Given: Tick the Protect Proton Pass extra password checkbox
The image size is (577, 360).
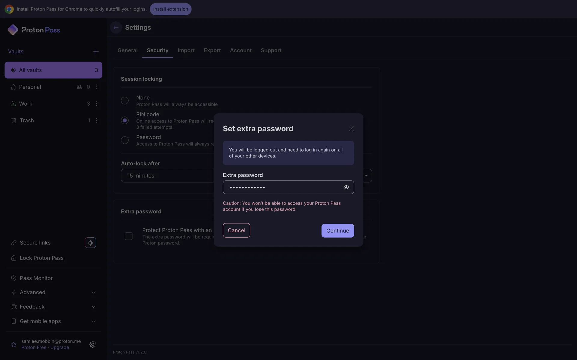Looking at the screenshot, I should [x=129, y=236].
